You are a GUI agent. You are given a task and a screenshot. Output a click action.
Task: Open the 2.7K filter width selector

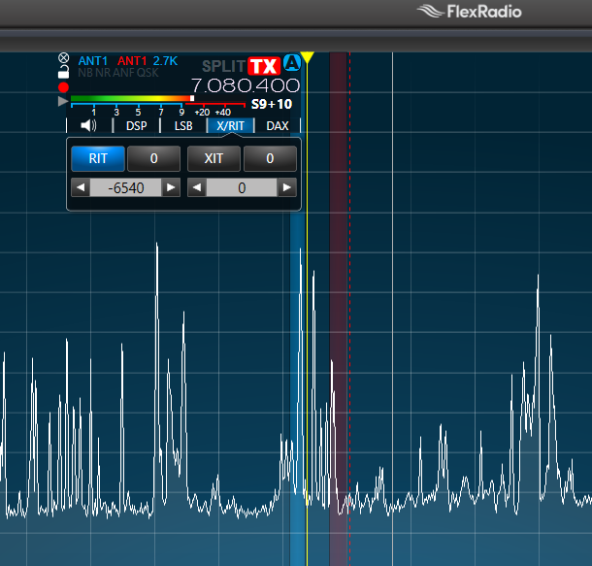[165, 61]
